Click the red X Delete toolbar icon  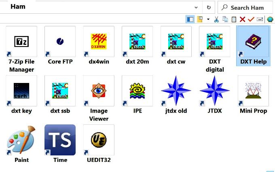(242, 19)
